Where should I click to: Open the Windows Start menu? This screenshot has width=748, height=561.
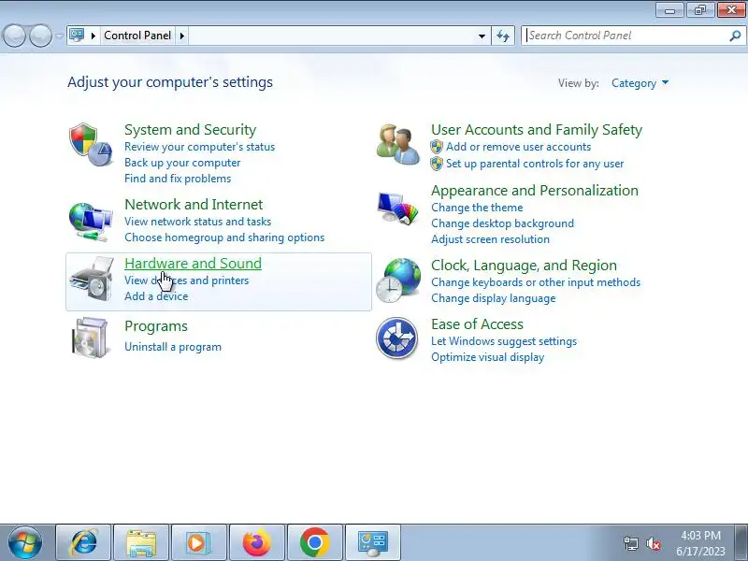click(x=25, y=542)
